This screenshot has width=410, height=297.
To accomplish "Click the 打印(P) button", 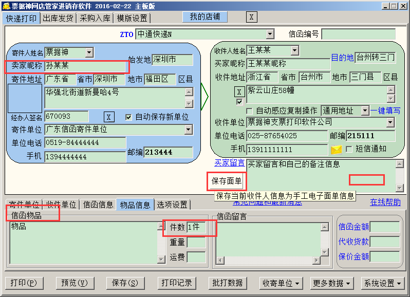I will (24, 283).
